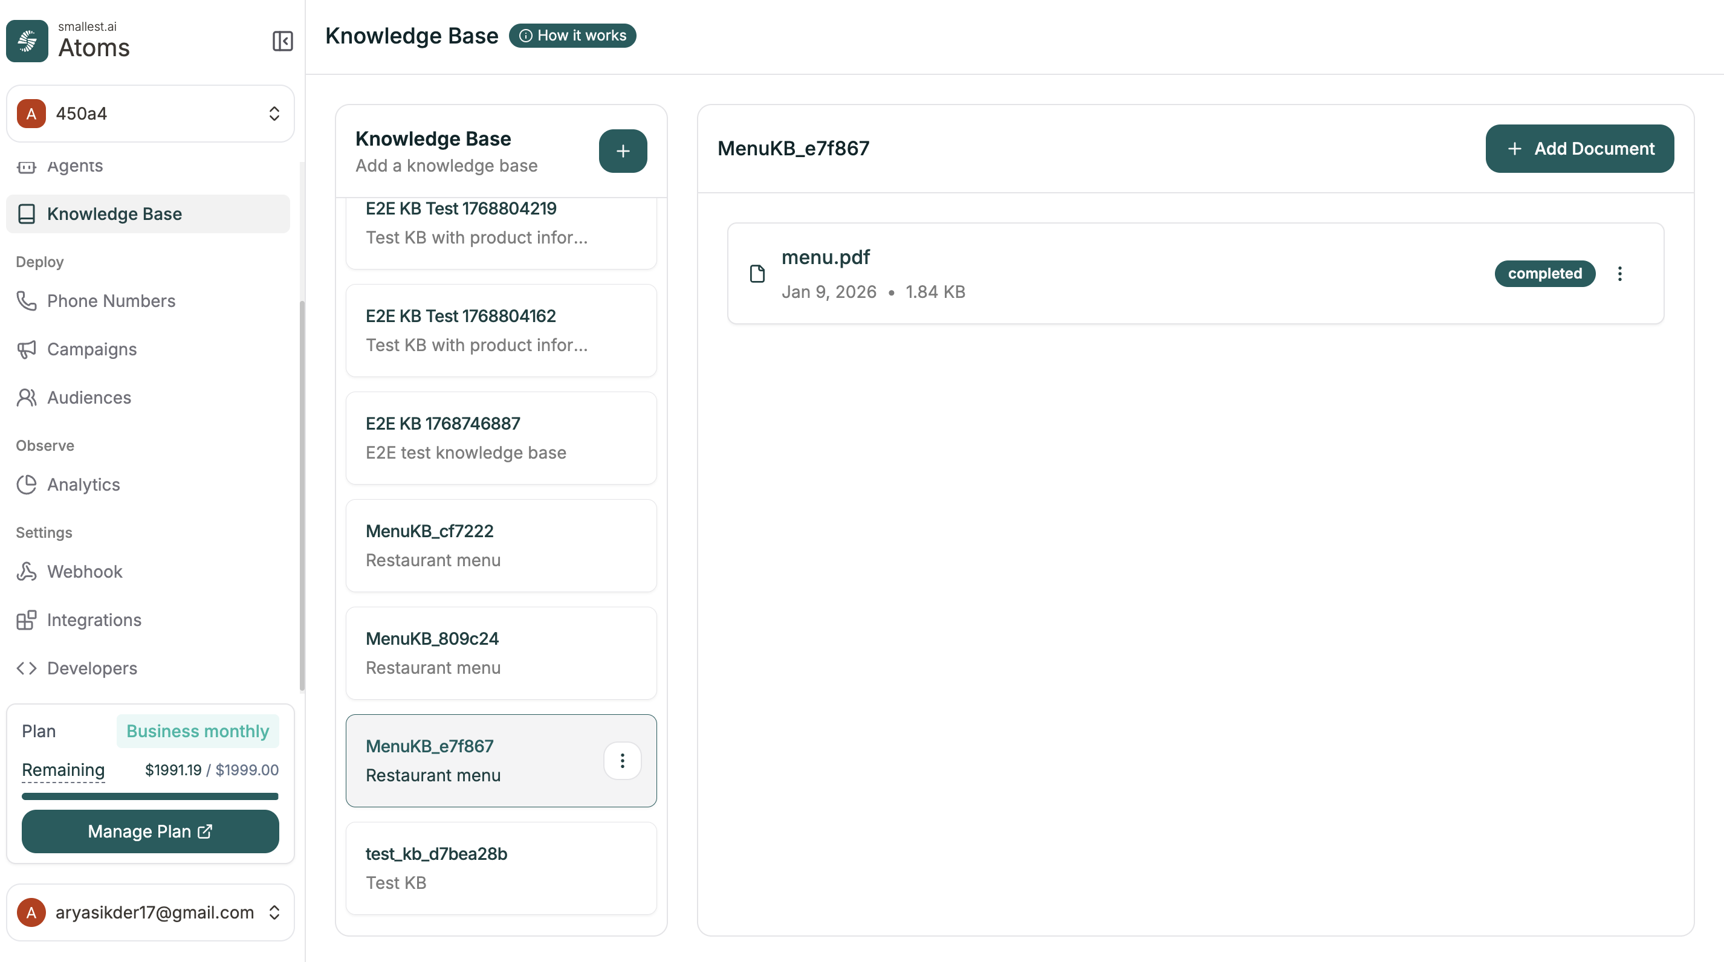This screenshot has height=962, width=1724.
Task: Click the Phone Numbers phone icon
Action: 27,301
